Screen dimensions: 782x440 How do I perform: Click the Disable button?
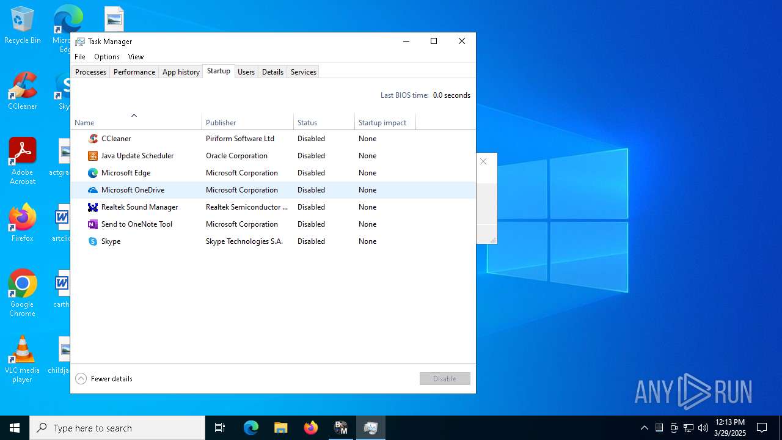click(445, 379)
